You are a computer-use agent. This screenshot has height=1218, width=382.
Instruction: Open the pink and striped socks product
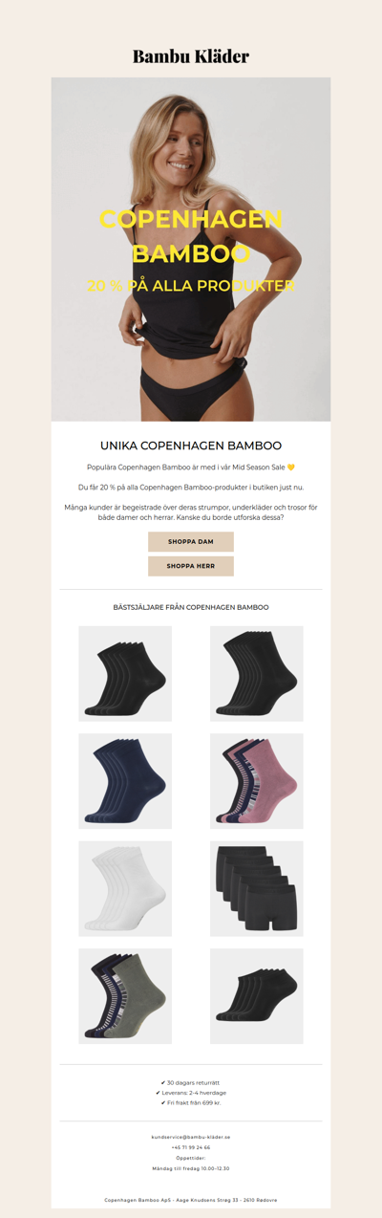tap(257, 781)
